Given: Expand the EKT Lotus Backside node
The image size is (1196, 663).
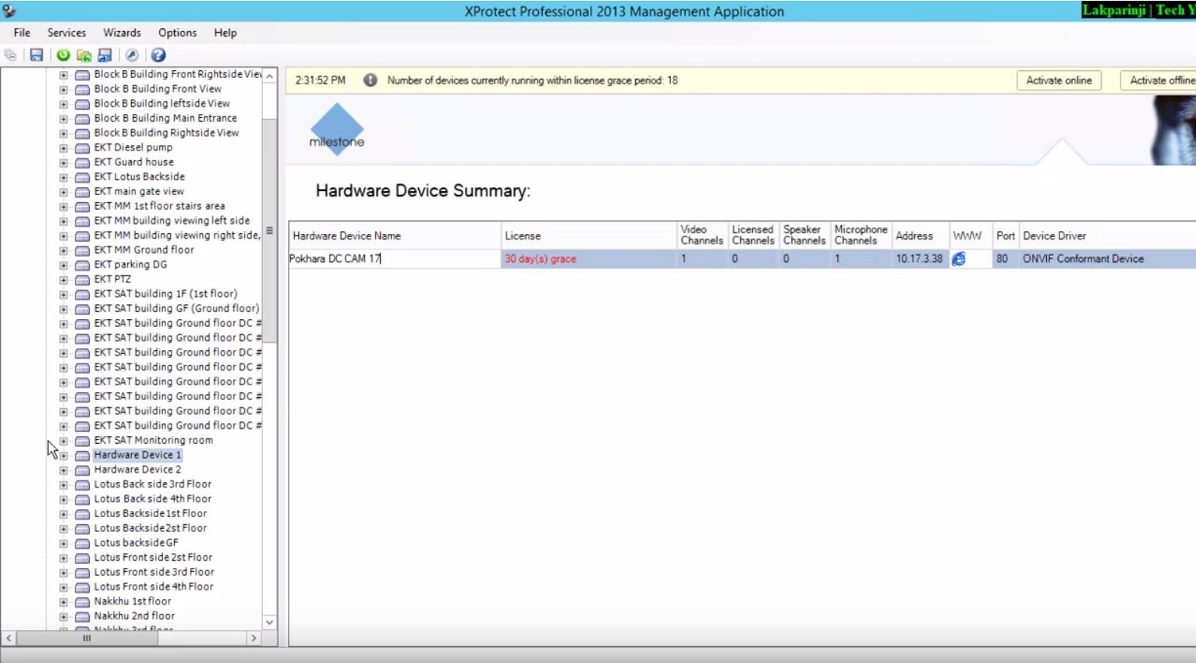Looking at the screenshot, I should click(x=63, y=178).
